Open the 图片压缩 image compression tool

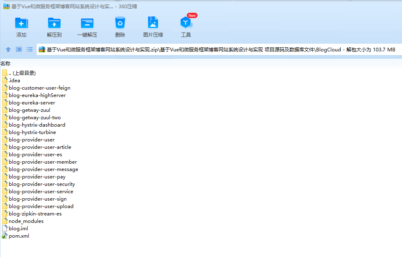coord(153,23)
